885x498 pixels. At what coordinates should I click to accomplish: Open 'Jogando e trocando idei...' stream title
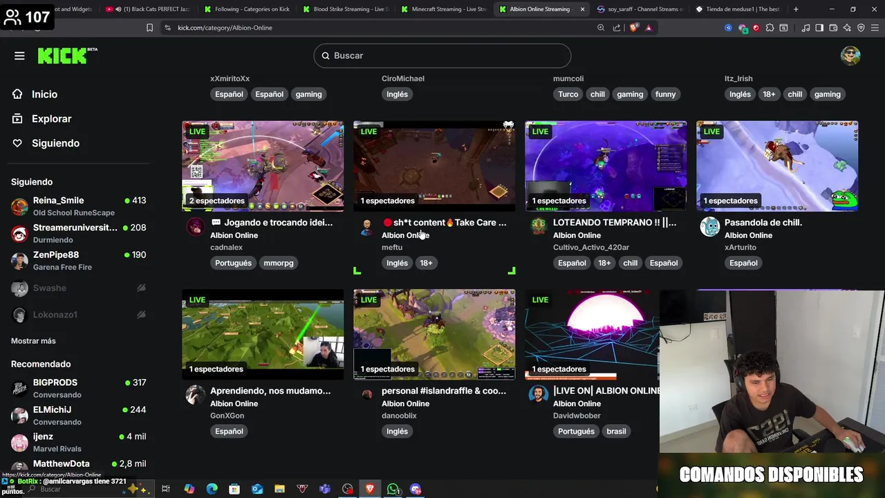[271, 223]
